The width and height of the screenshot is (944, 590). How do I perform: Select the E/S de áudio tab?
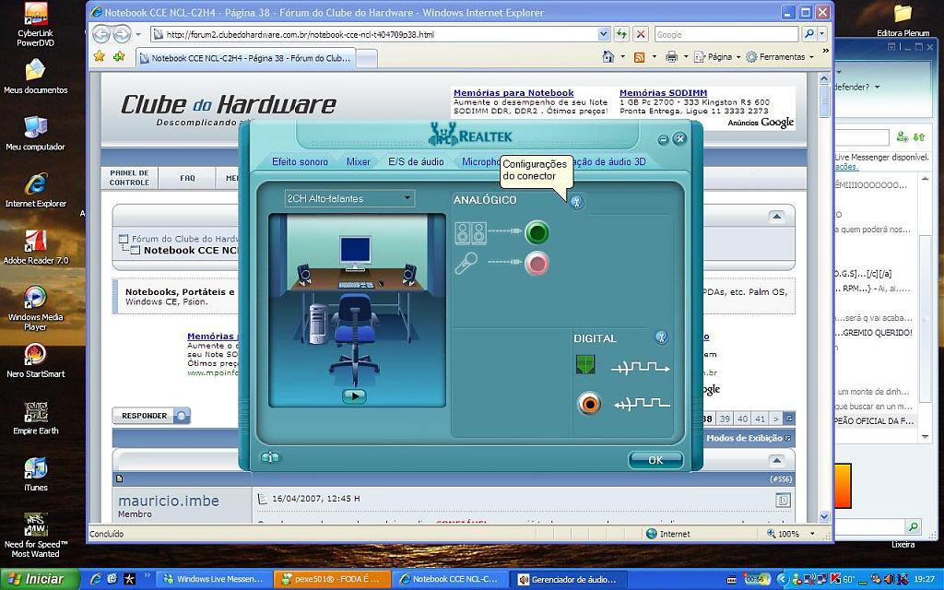pos(416,161)
